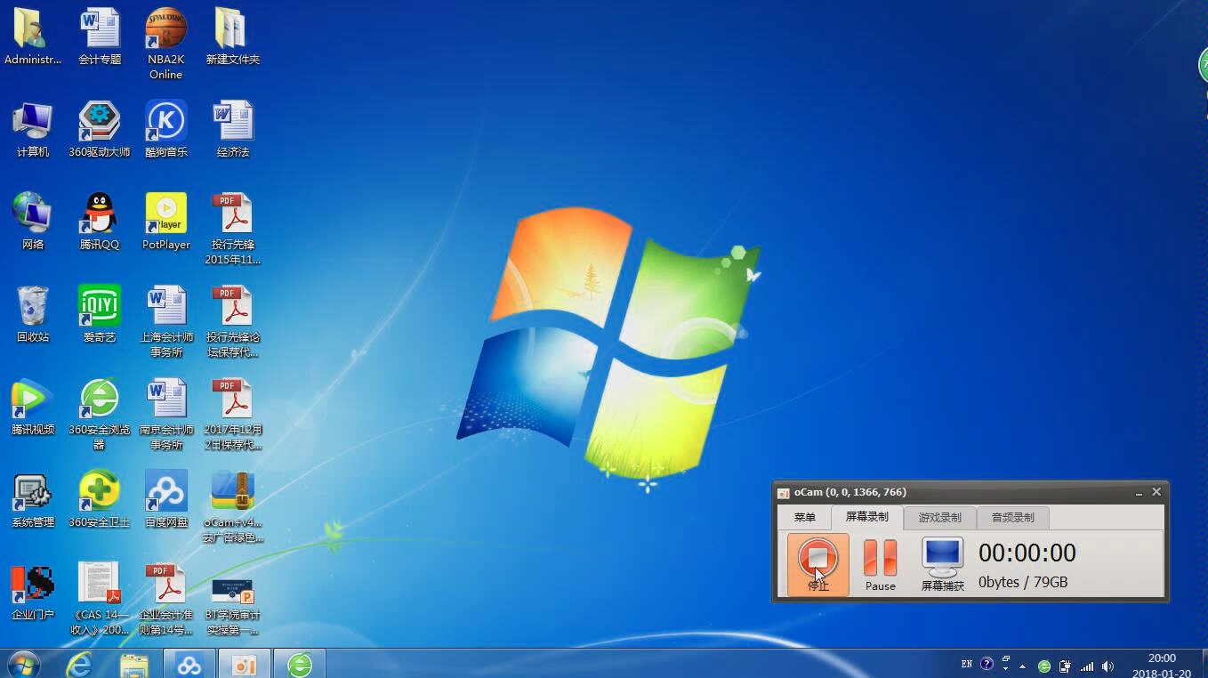Click the 屏幕捕获 screen capture icon
Screen dimensions: 1208x678
point(942,564)
